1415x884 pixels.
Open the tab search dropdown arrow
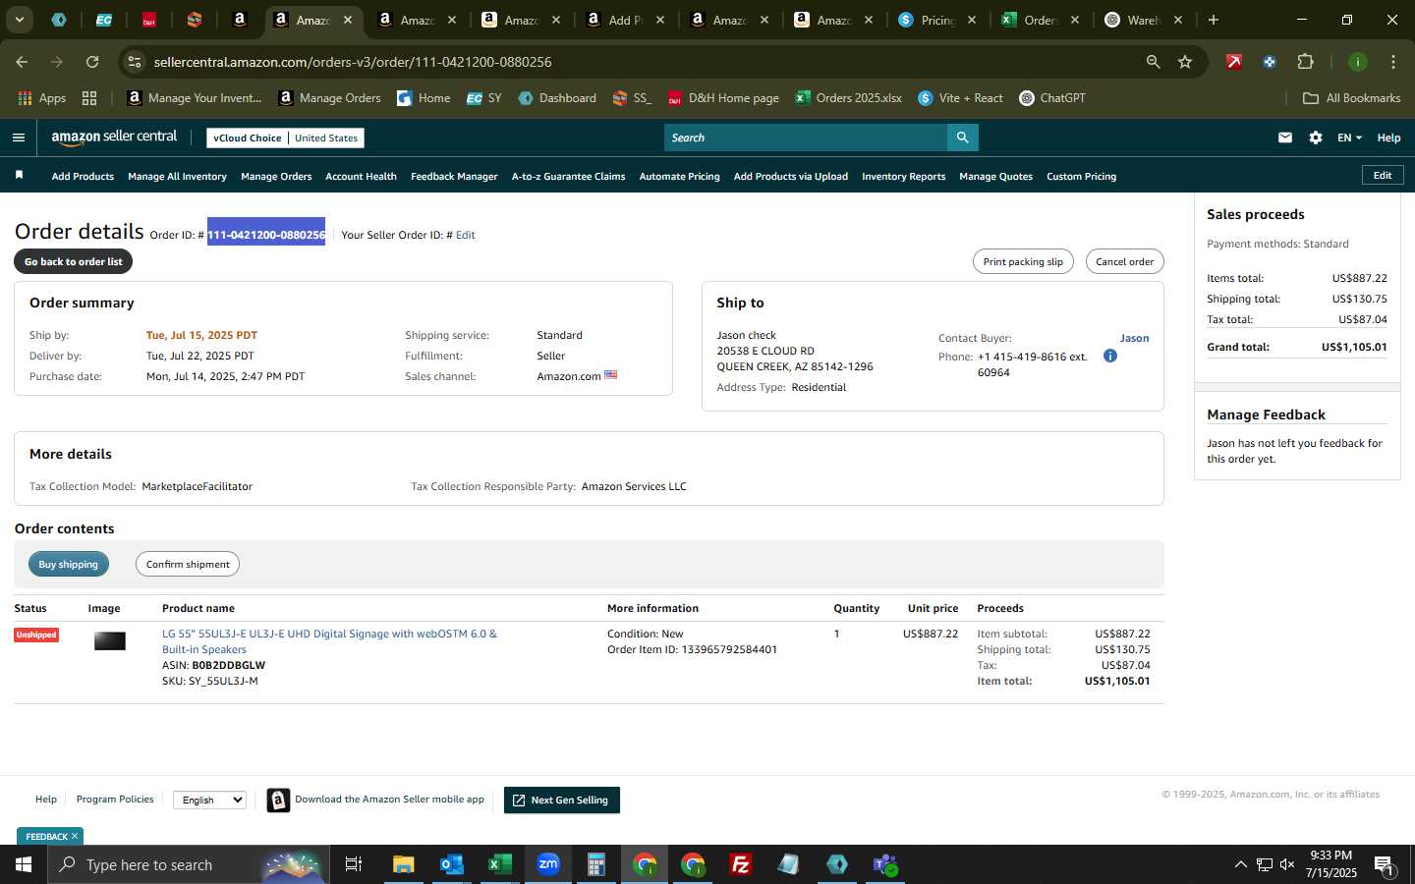(x=19, y=20)
